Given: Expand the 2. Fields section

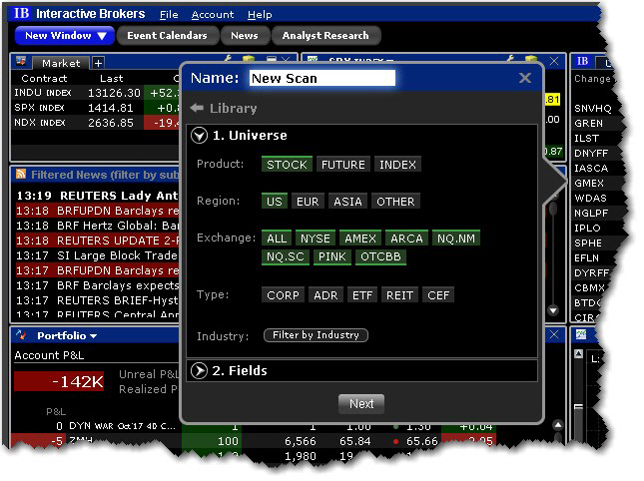Looking at the screenshot, I should (x=199, y=371).
